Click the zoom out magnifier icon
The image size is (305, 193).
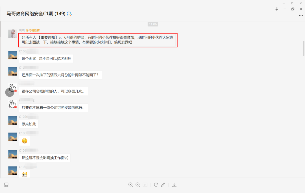pyautogui.click(x=138, y=185)
